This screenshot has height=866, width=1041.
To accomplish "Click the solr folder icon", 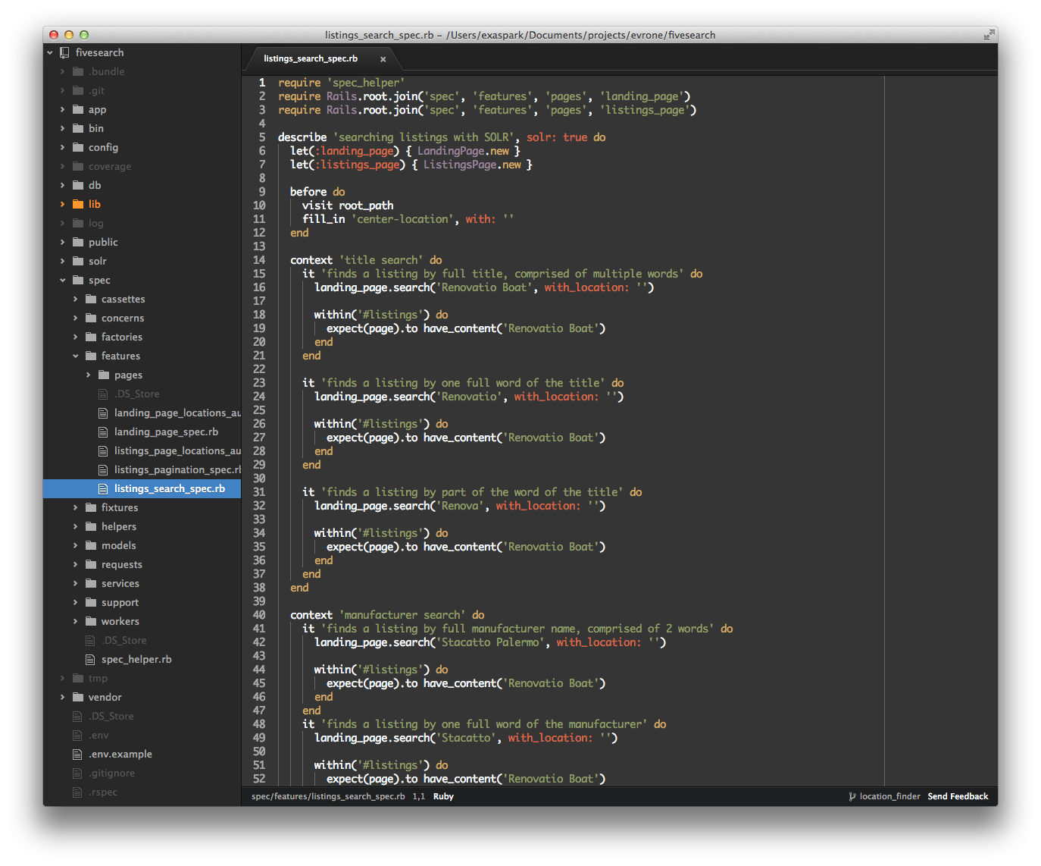I will [78, 261].
